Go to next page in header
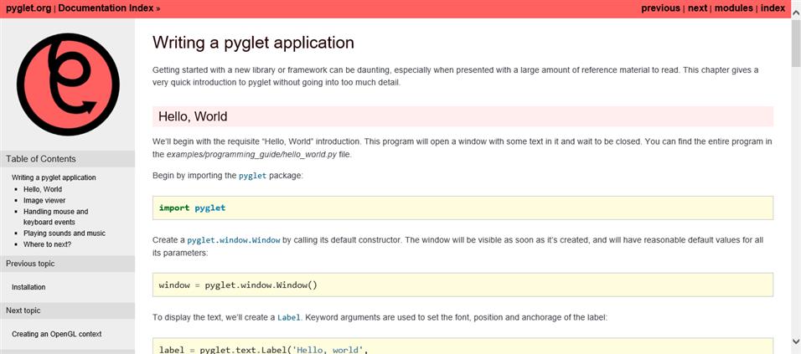This screenshot has width=801, height=354. coord(697,8)
